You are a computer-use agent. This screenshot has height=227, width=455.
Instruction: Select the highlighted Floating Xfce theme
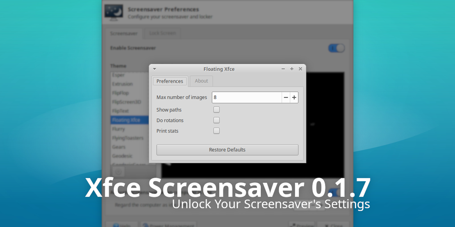pos(130,120)
